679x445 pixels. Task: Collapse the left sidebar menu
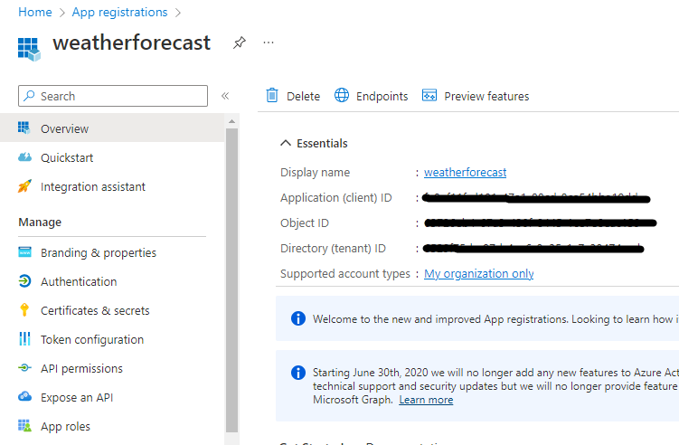click(x=225, y=96)
